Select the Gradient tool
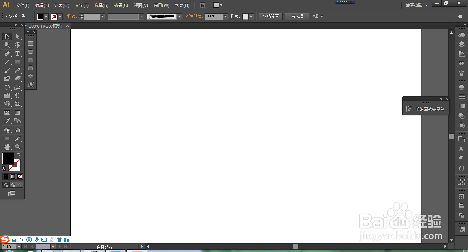Viewport: 468px width, 252px height. pos(17,113)
